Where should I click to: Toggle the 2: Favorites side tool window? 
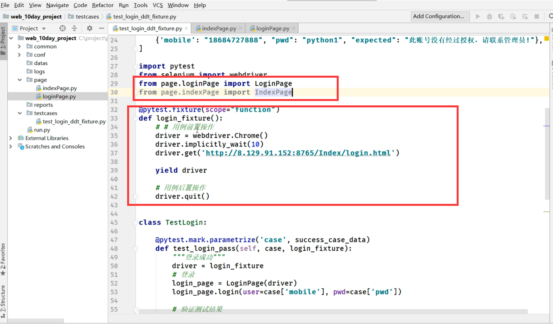click(x=3, y=258)
